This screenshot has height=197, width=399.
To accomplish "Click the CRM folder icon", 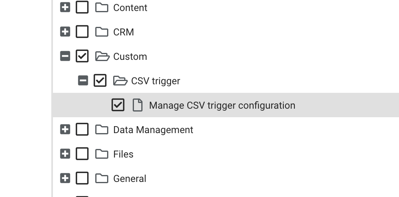I will [x=101, y=32].
